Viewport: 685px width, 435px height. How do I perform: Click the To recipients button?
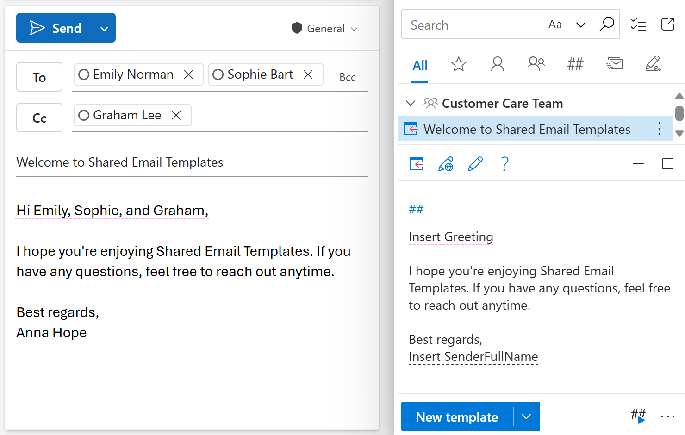coord(39,77)
